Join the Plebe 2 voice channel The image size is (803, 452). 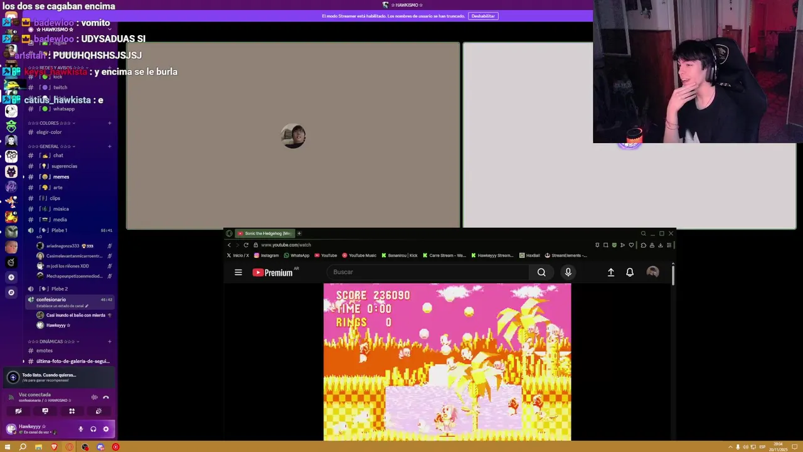pos(70,289)
